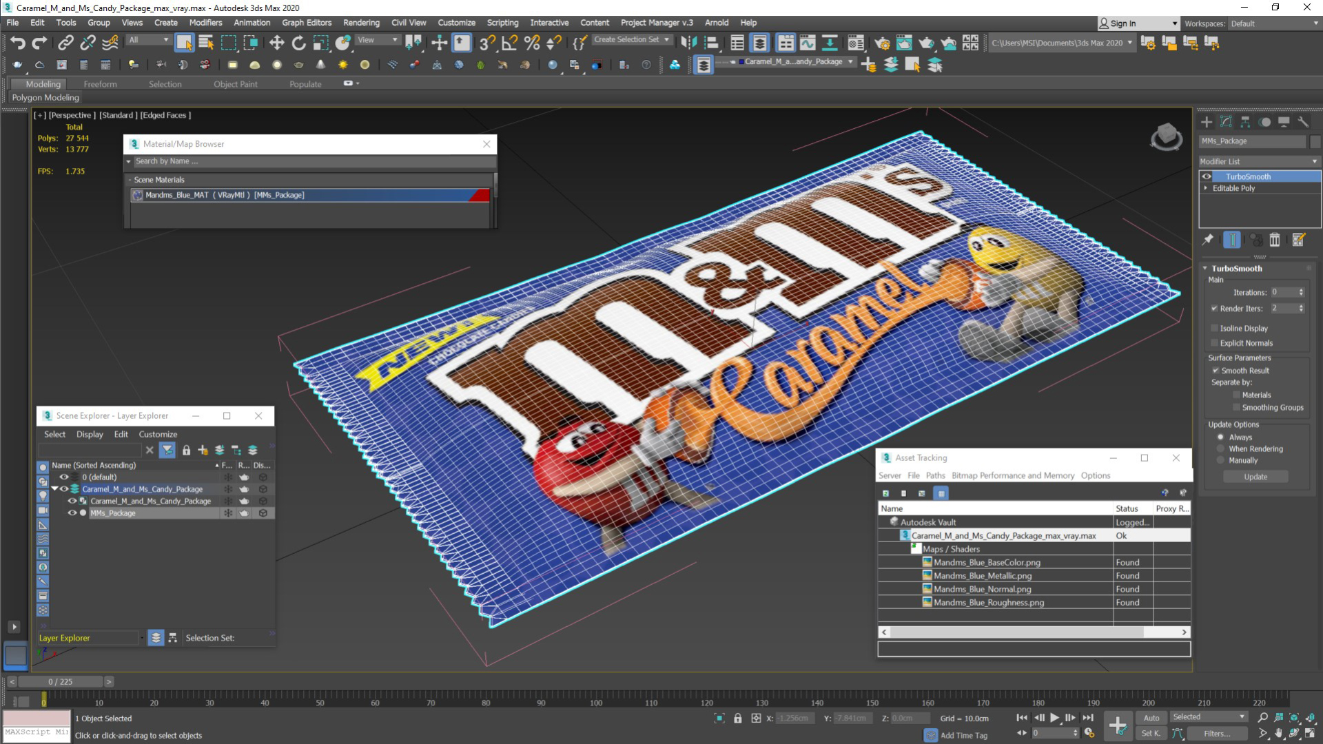Click Maximize Viewport Toggle icon

point(1310,734)
